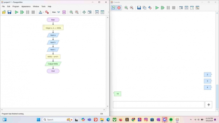This screenshot has width=219, height=123.
Task: Zoom in on the flowchart
Action: (x=71, y=12)
